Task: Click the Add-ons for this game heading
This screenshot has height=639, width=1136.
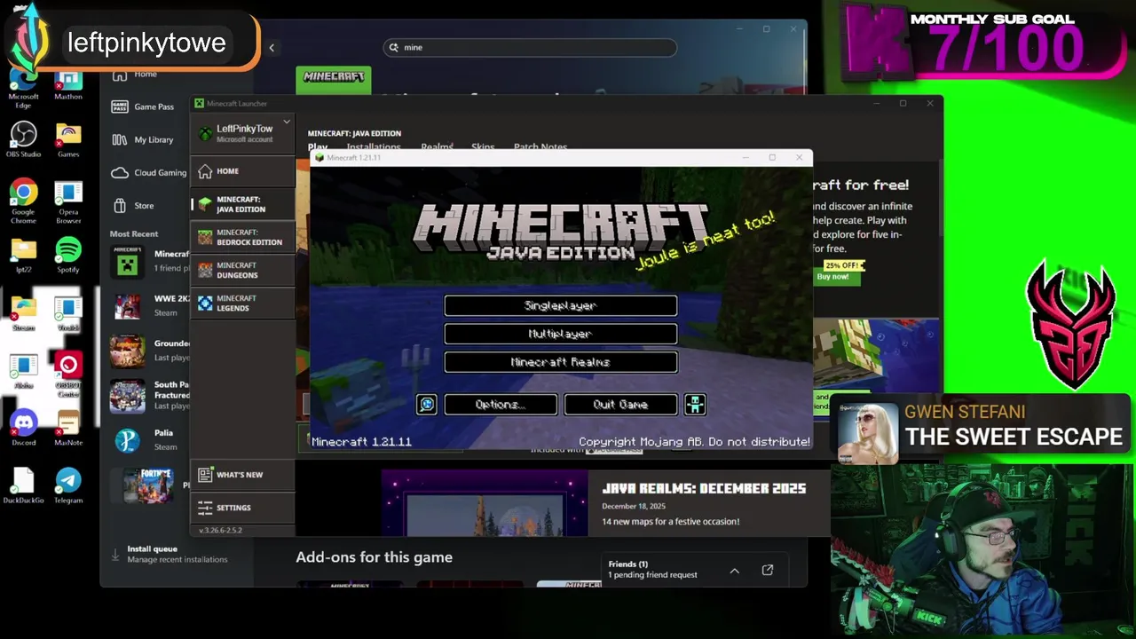Action: (x=374, y=557)
